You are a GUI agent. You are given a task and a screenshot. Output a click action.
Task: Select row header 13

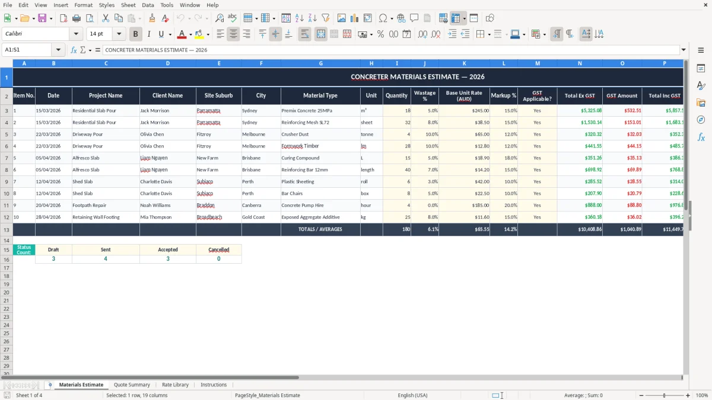7,229
